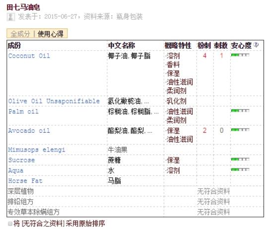The width and height of the screenshot is (269, 229).
Task: Open the Avocado oil ingredient link
Action: pos(29,131)
